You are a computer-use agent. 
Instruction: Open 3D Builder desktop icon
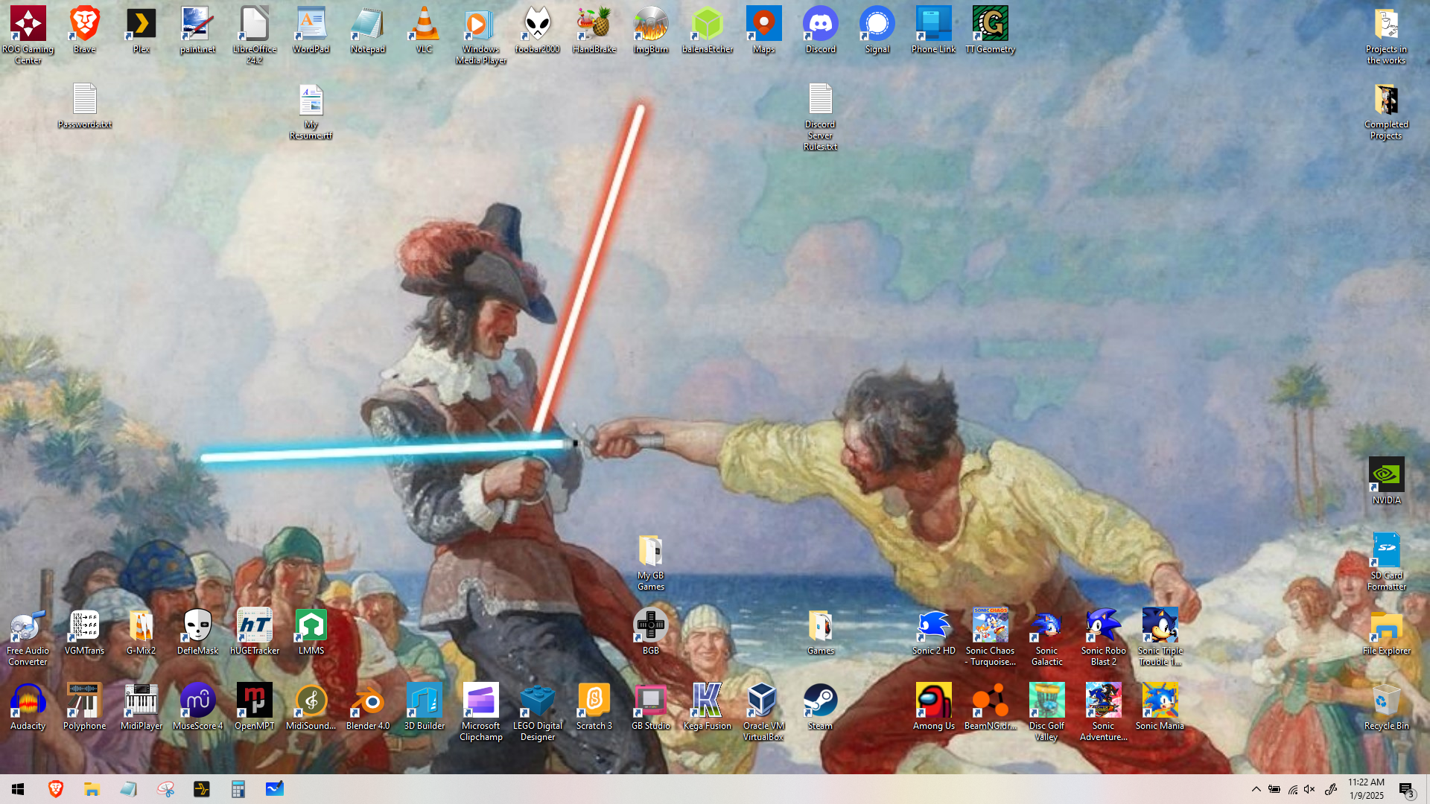(x=424, y=706)
